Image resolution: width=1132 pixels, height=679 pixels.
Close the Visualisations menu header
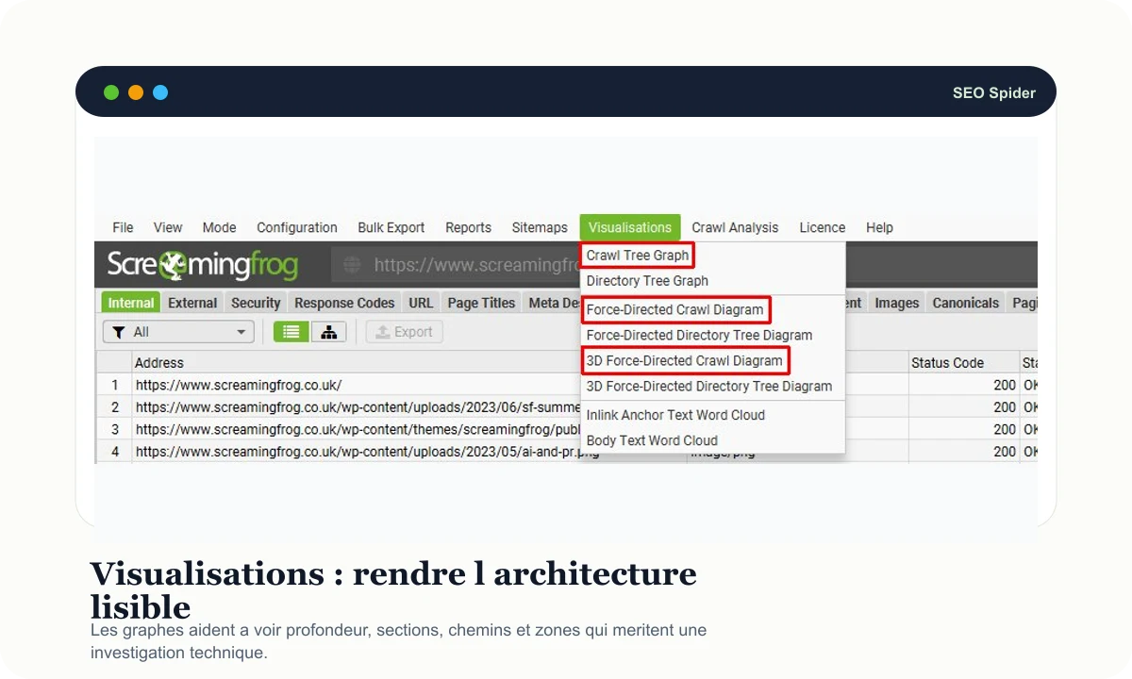pos(630,227)
